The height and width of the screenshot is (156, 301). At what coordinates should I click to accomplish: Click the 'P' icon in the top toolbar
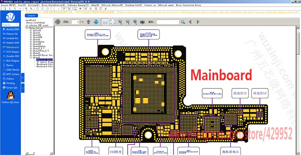click(x=64, y=8)
